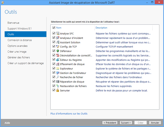Click the Défenseur shield icon

[58, 51]
